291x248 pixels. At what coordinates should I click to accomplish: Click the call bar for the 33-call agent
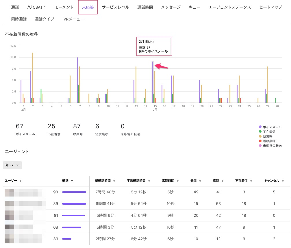coord(67,239)
